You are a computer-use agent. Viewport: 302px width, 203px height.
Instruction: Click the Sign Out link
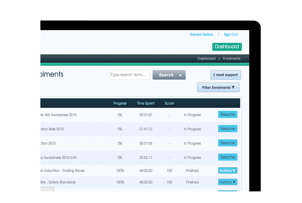(x=230, y=34)
